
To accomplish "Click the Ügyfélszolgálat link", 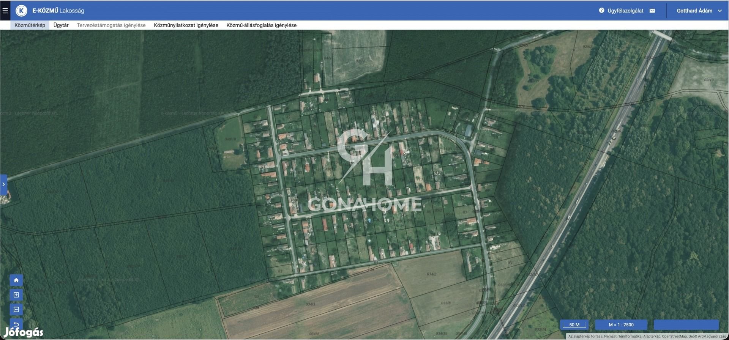I will [x=625, y=11].
